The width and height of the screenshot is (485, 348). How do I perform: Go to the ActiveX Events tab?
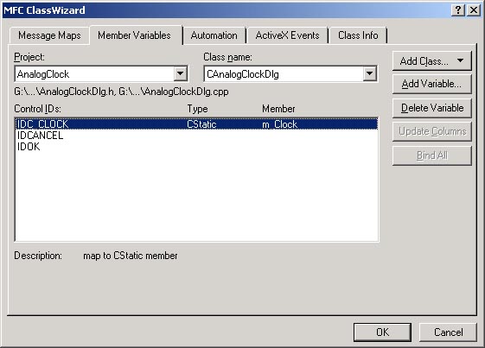pos(287,35)
